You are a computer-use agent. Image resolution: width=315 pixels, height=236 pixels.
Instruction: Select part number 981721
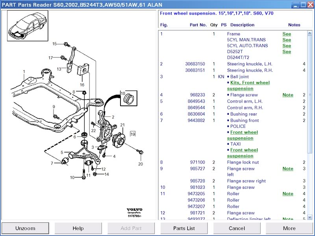[198, 213]
